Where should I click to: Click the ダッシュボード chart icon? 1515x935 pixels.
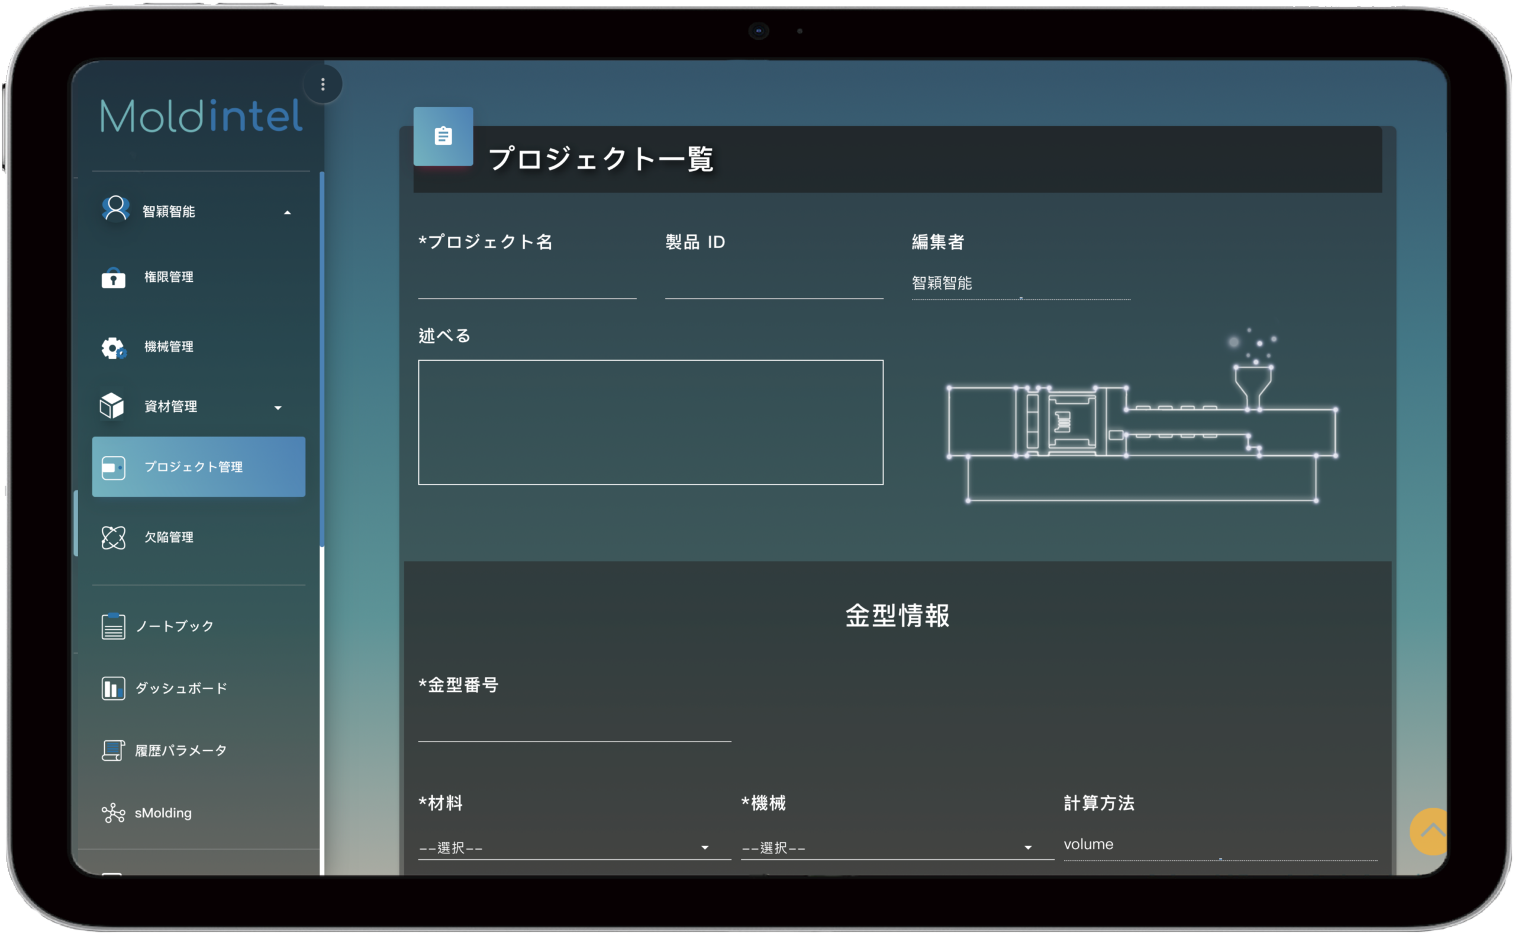tap(113, 687)
